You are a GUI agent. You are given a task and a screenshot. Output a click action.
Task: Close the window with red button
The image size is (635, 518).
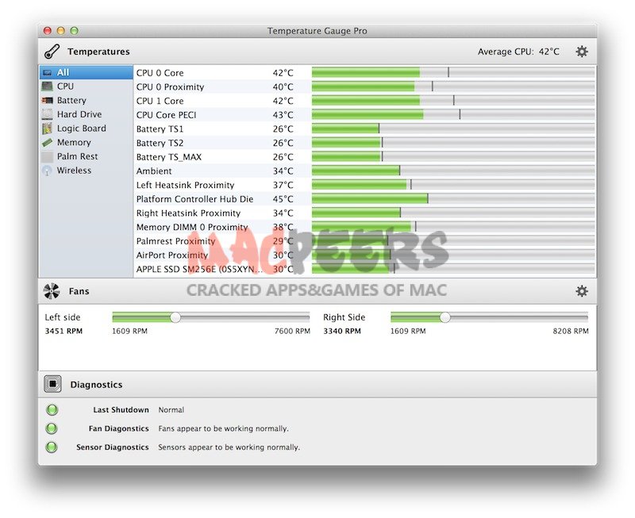(x=48, y=30)
